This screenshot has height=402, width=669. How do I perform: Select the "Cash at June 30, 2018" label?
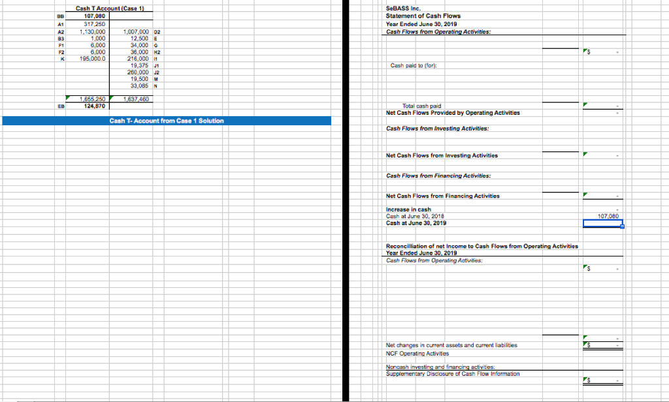pyautogui.click(x=415, y=216)
